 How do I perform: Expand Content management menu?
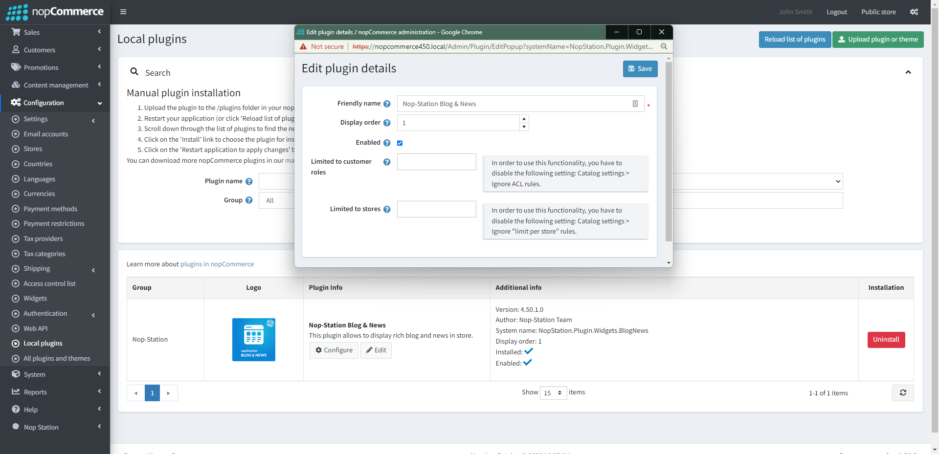pyautogui.click(x=55, y=85)
